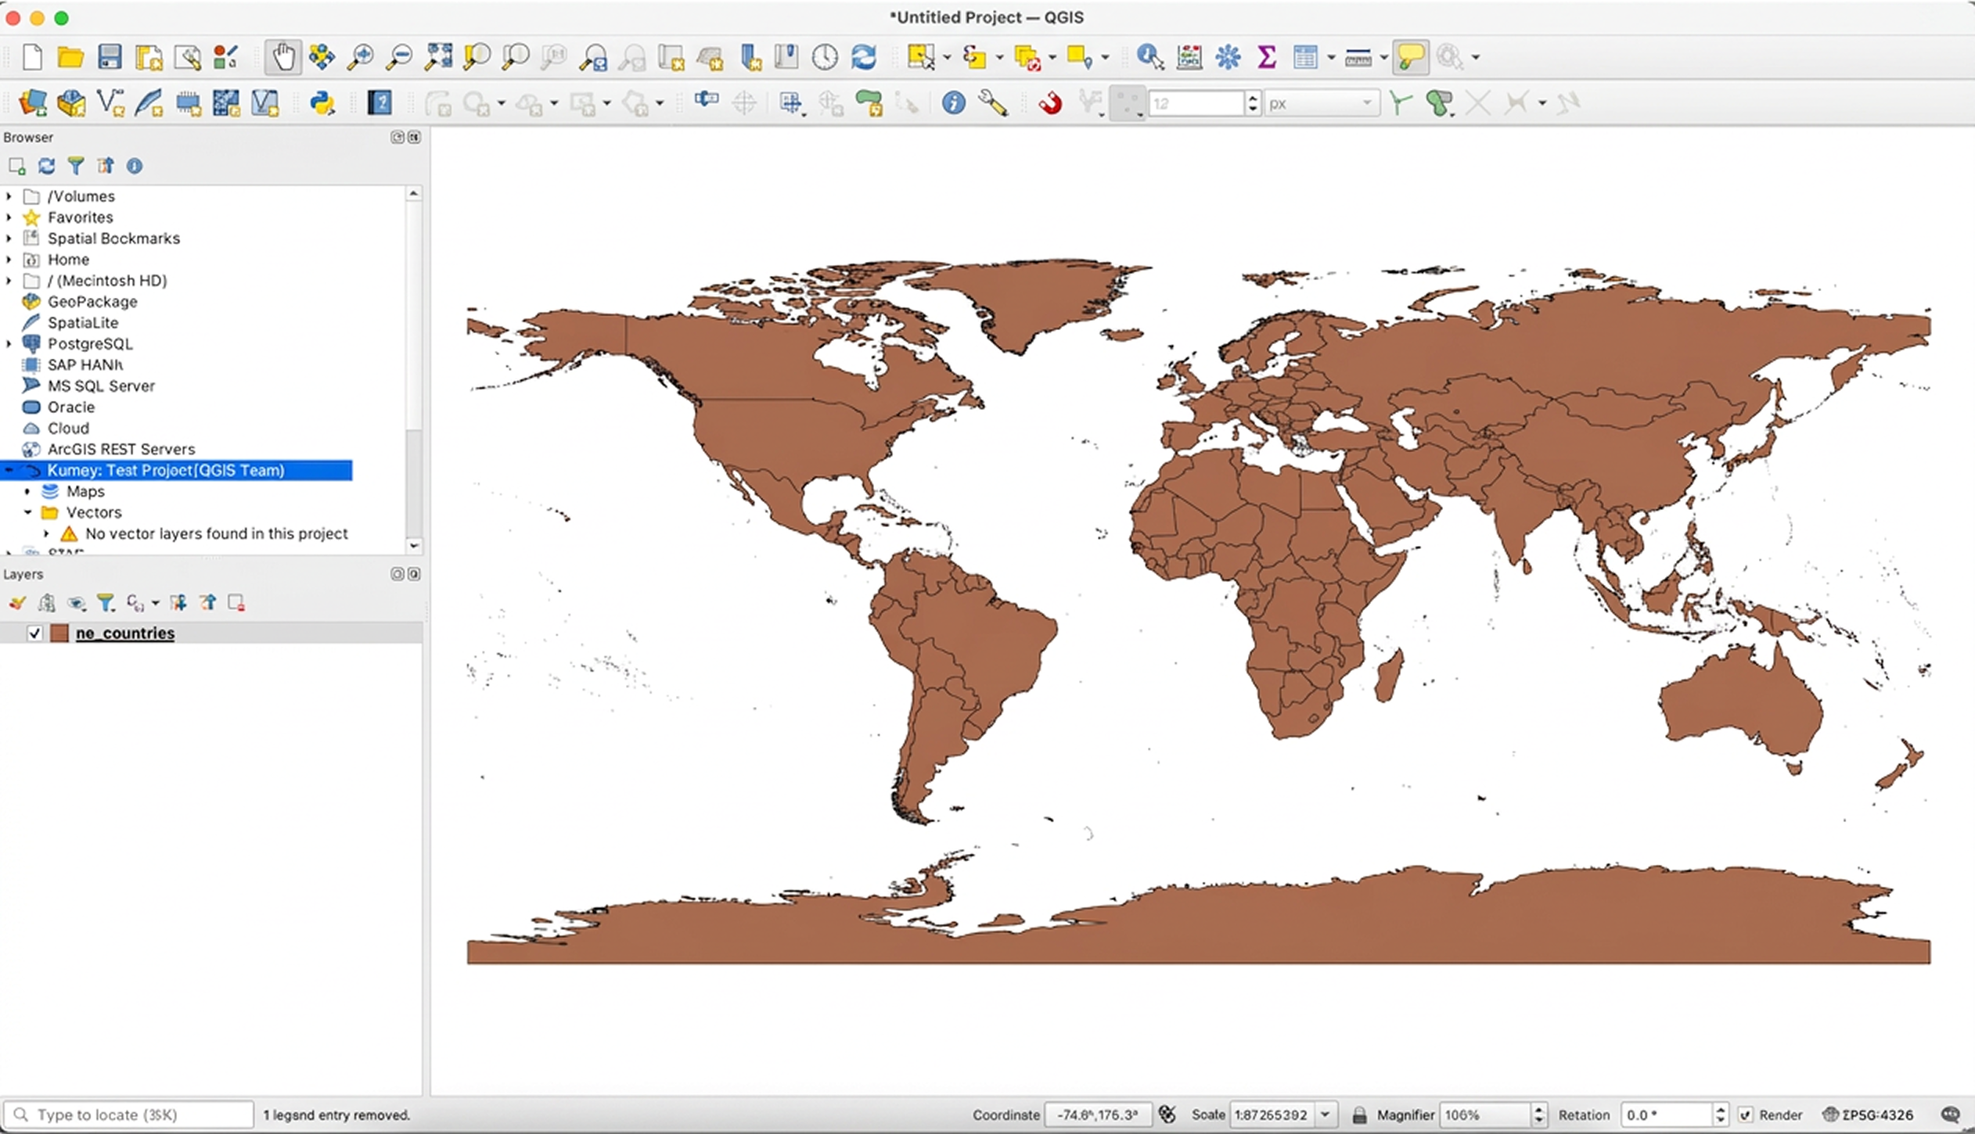Screen dimensions: 1975x1134
Task: Click the ne_countries color swatch
Action: (60, 633)
